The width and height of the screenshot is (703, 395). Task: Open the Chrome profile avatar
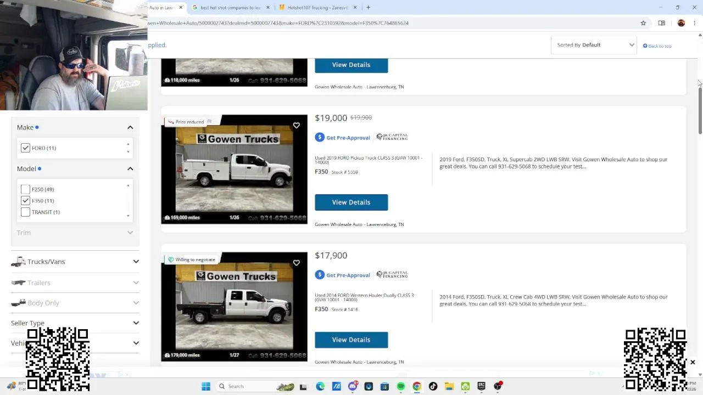pos(681,23)
